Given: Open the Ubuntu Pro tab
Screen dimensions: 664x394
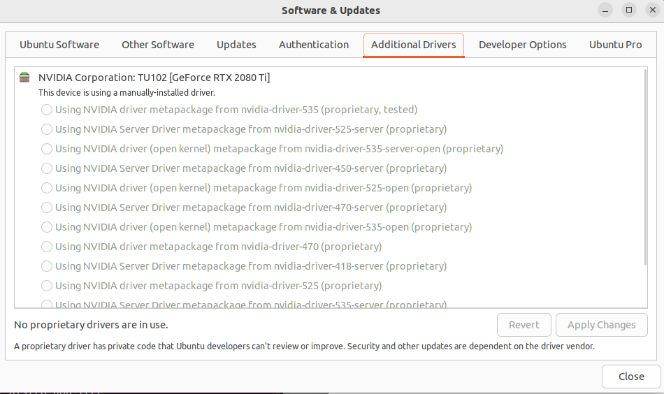Looking at the screenshot, I should click(x=615, y=45).
